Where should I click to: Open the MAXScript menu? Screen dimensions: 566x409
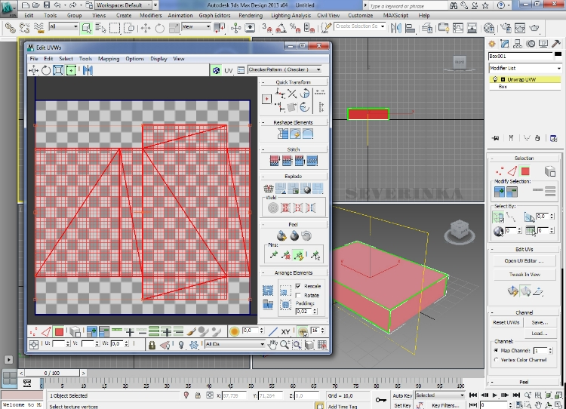pos(395,16)
